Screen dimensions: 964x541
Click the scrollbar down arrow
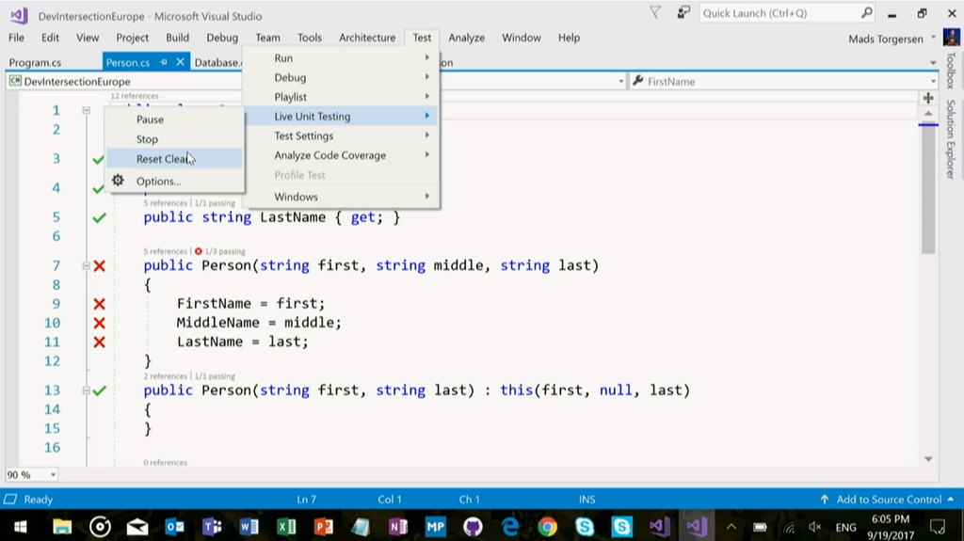tap(928, 458)
